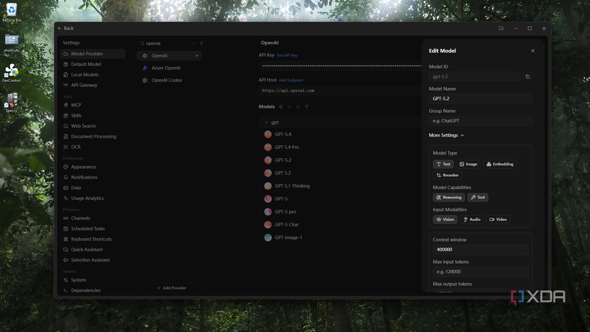Screen dimensions: 590x332
Task: Select the GPT-Image-1 model
Action: pos(340,238)
